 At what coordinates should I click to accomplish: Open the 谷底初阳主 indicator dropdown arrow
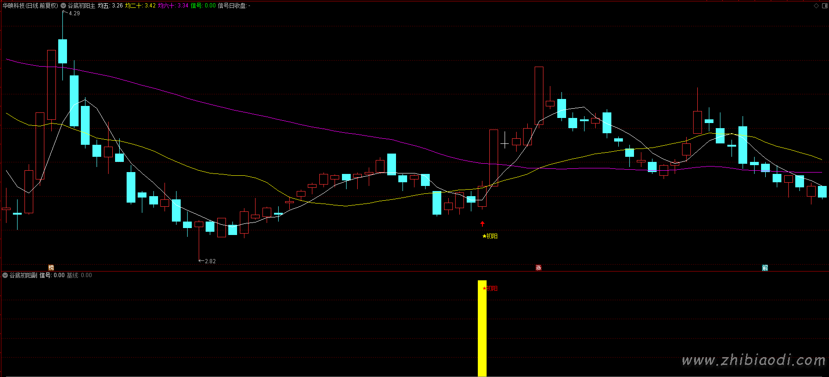tap(63, 6)
